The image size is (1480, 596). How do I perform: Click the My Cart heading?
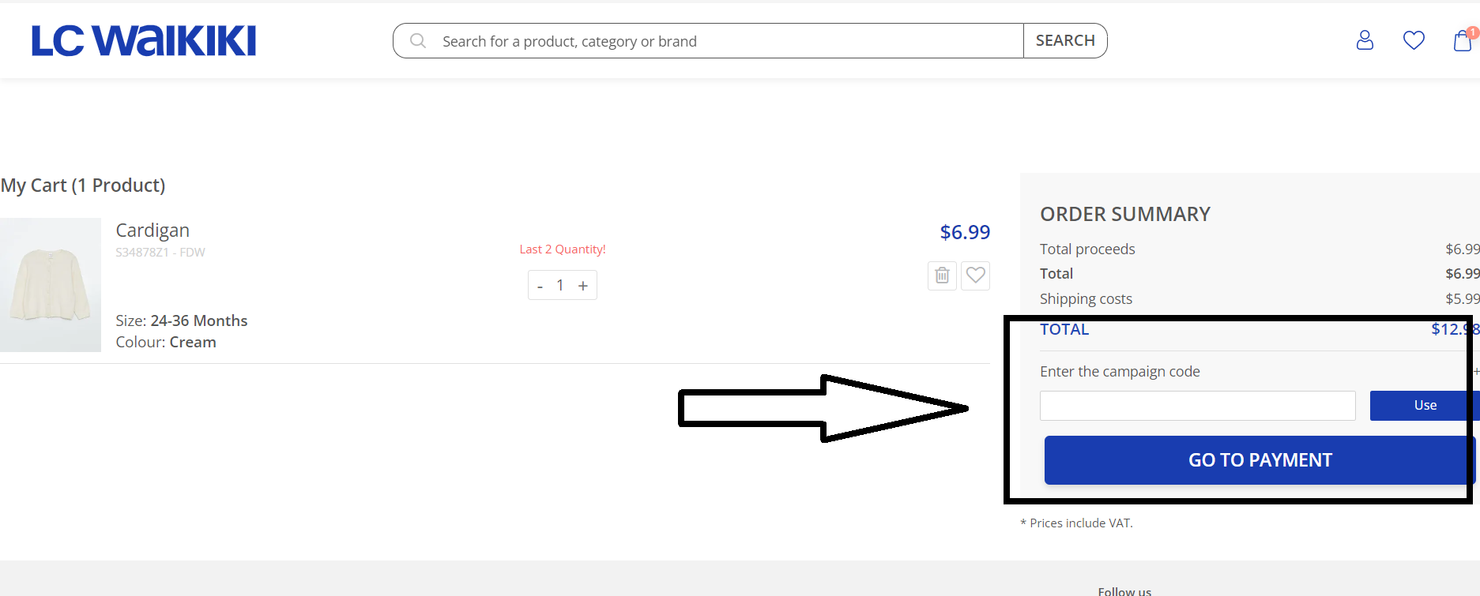(83, 186)
